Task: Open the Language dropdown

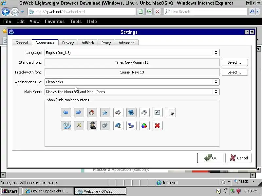Action: (x=132, y=53)
